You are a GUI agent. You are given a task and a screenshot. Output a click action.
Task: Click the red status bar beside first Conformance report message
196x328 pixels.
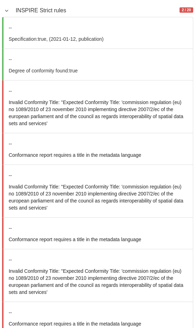3,149
